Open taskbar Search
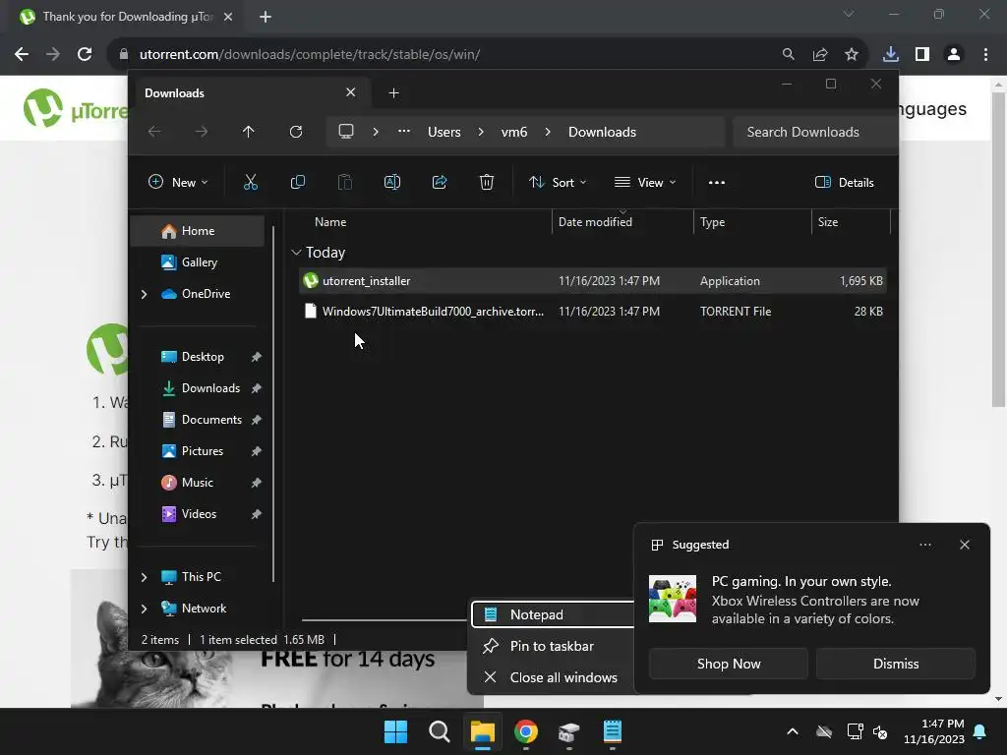 pos(440,731)
